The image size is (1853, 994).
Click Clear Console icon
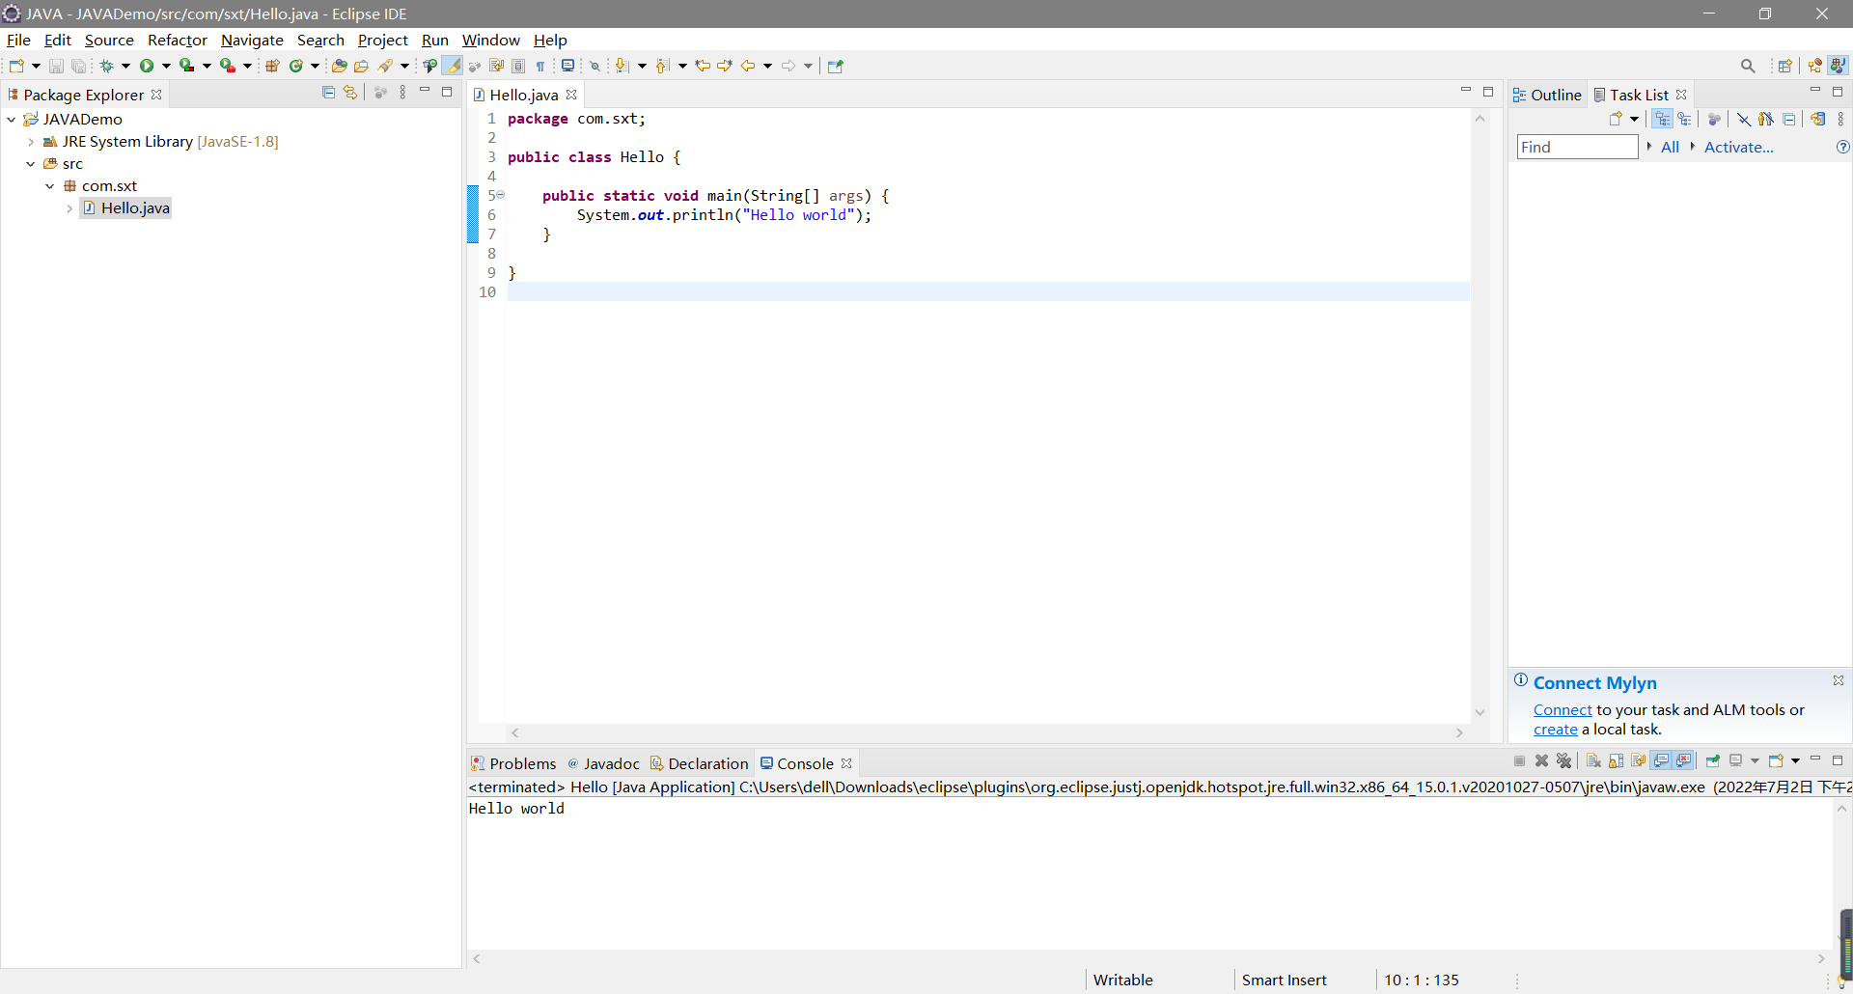click(1594, 760)
